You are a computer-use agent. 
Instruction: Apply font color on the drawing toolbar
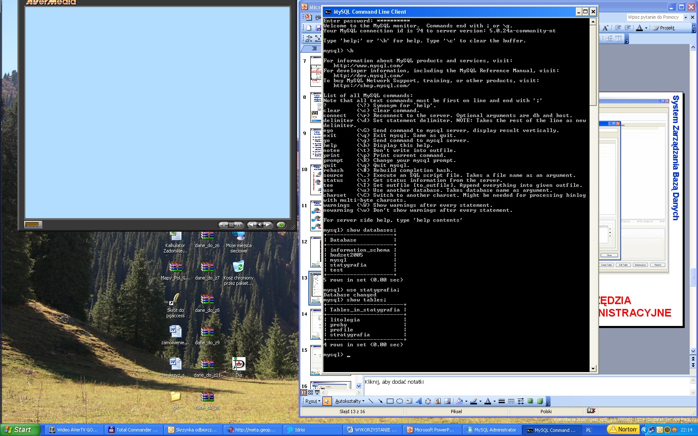coord(488,401)
